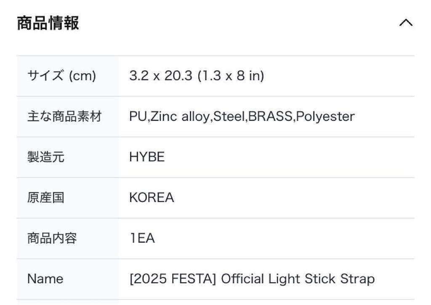Click the Official Light Stick Strap name text
Screen dimensions: 431x305
pos(298,279)
